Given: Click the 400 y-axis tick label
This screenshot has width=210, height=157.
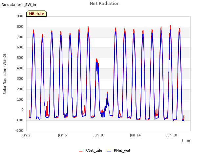Looking at the screenshot, I should 20,68.
